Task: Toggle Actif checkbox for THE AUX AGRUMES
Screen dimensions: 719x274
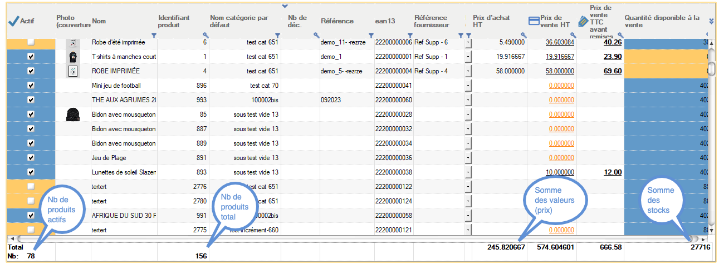Action: [x=31, y=100]
